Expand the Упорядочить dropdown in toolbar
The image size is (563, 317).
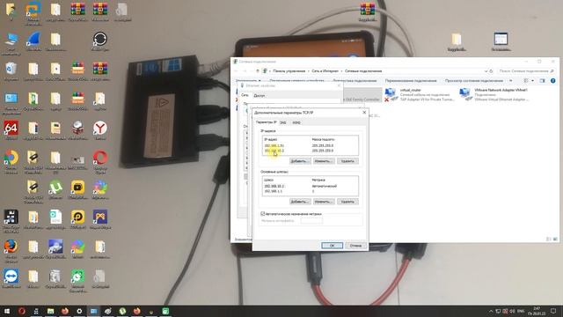pyautogui.click(x=248, y=81)
